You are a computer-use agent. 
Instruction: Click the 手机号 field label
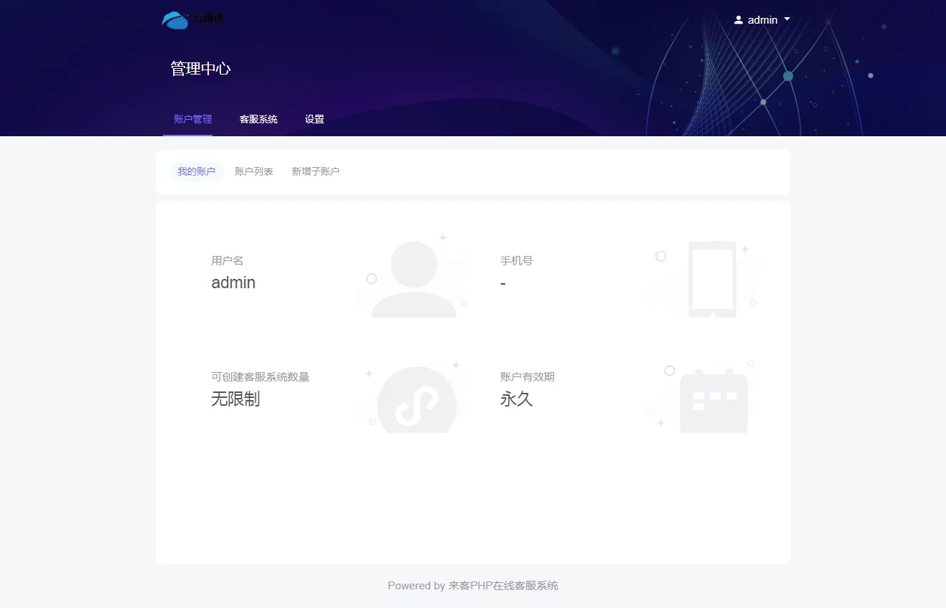516,261
